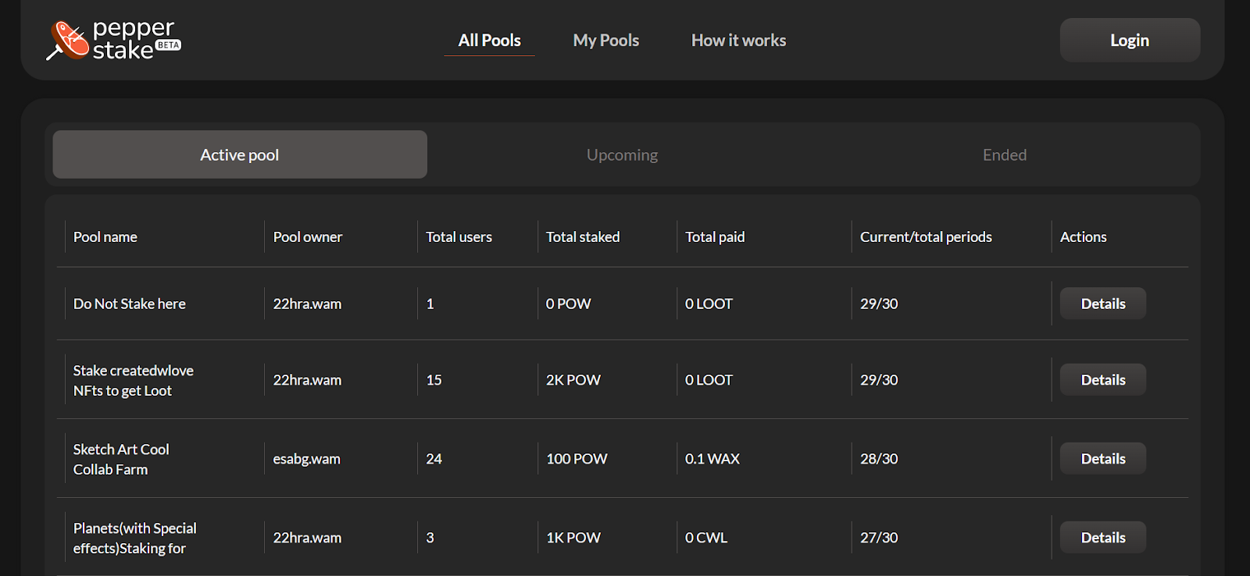The height and width of the screenshot is (576, 1250).
Task: View Details for Do Not Stake here
Action: [1102, 304]
